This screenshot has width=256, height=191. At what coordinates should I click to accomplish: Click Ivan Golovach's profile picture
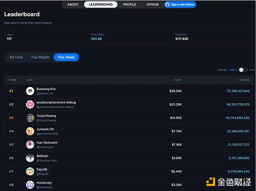(30, 145)
